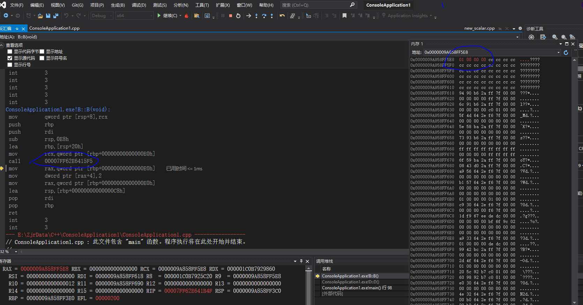
Task: Enable the 显示代码字节 checkbox
Action: click(x=10, y=52)
